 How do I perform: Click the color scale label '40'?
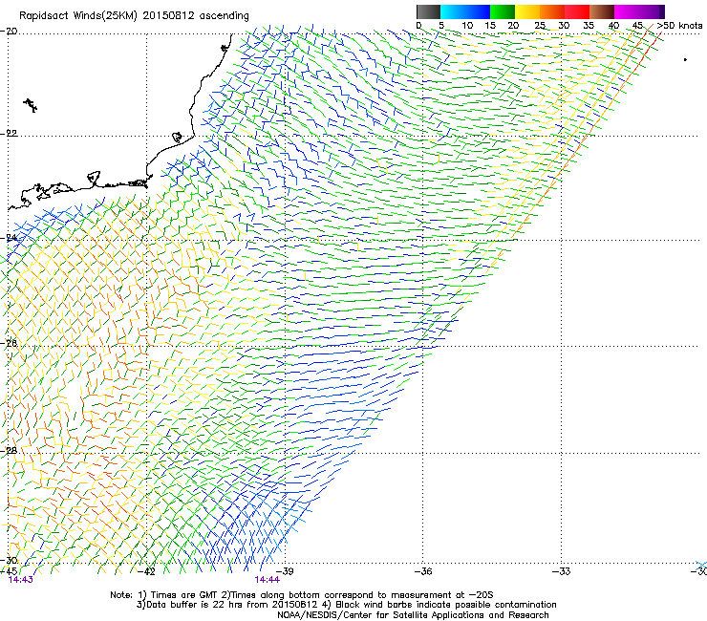click(x=613, y=26)
